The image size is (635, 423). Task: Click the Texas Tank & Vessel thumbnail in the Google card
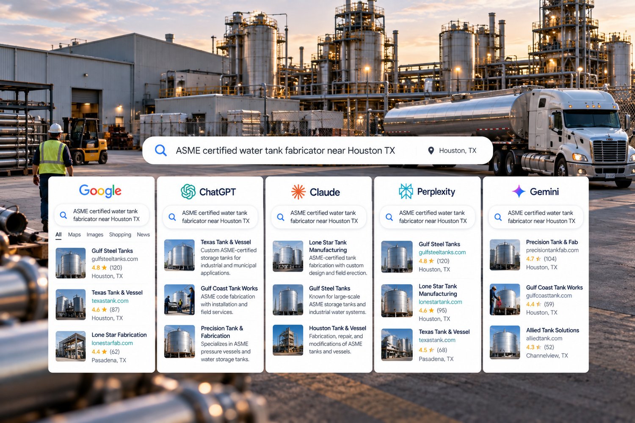[x=71, y=305]
